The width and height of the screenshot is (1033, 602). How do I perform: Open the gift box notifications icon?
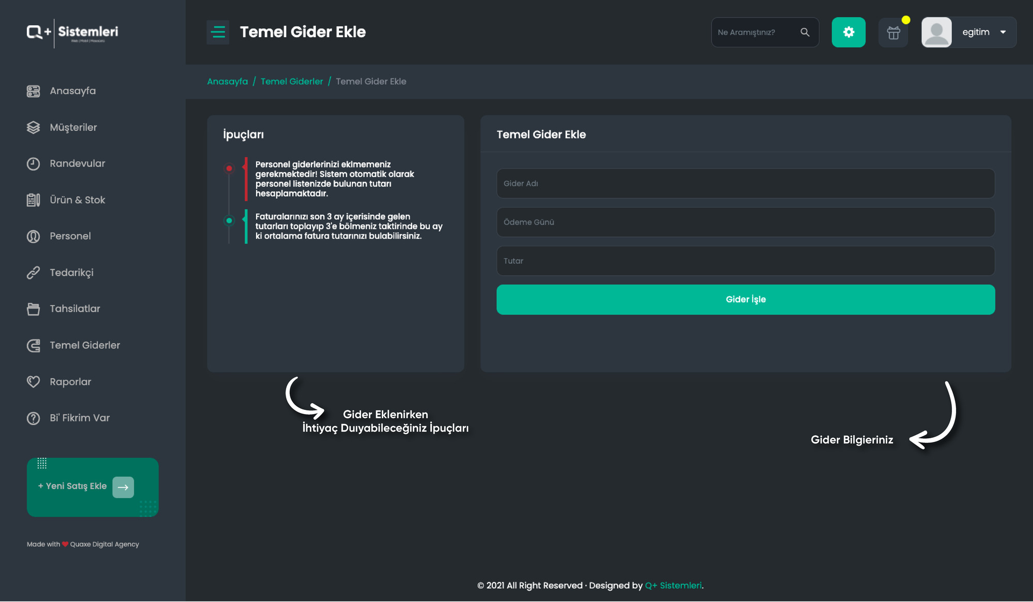coord(893,33)
